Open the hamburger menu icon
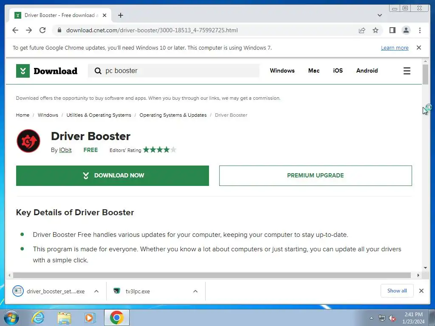The image size is (435, 326). pos(407,71)
